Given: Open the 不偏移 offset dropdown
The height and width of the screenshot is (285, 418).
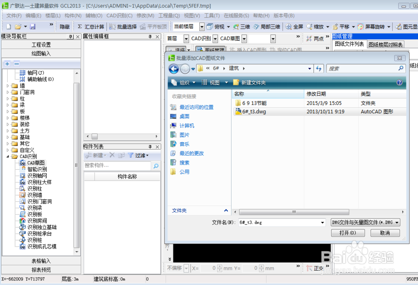Looking at the screenshot, I should tap(186, 268).
